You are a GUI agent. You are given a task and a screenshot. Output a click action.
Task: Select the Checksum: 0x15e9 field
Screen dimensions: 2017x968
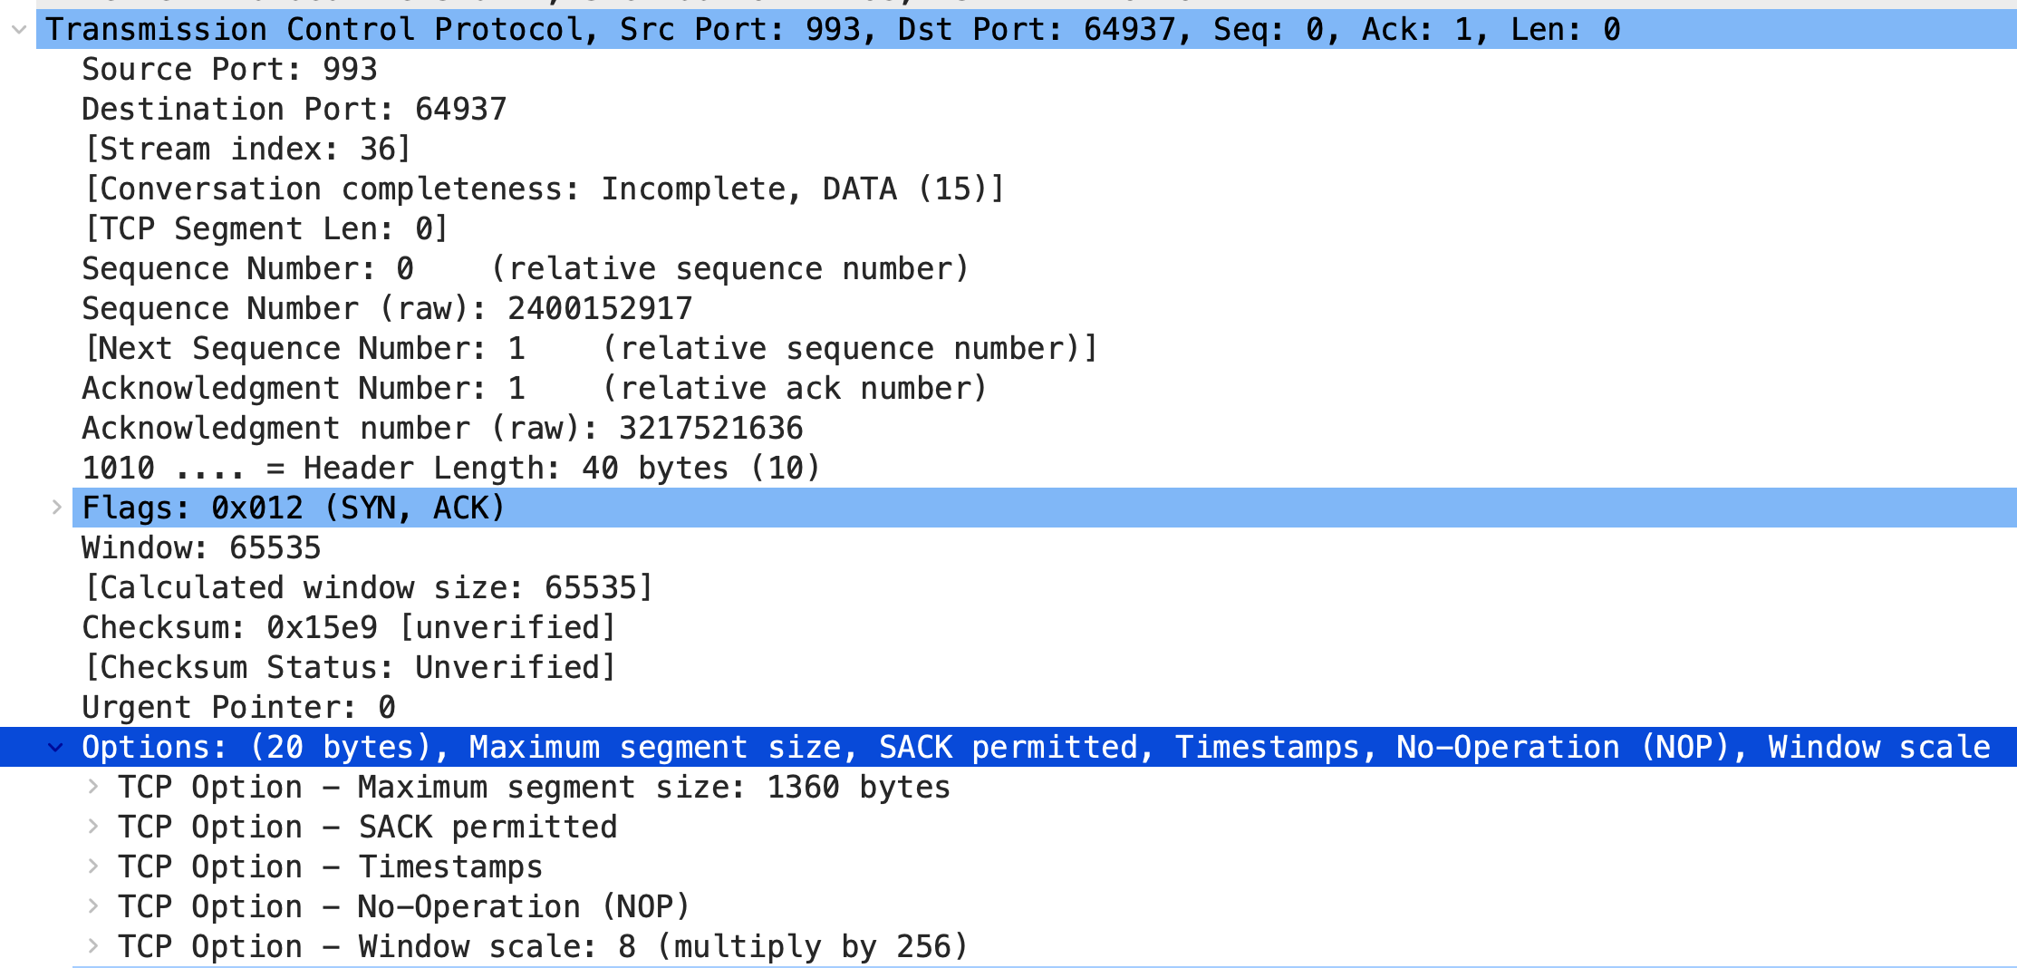coord(348,626)
